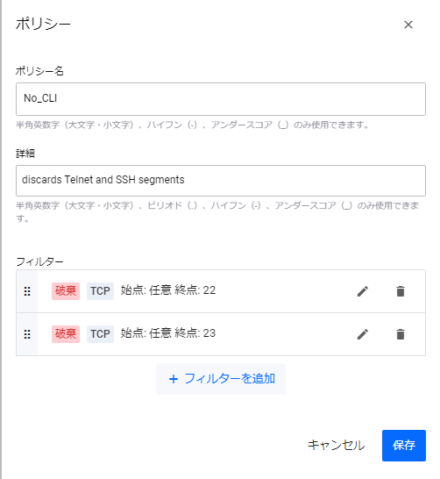This screenshot has height=479, width=440.
Task: Click the 詳細 description input field
Action: pos(221,181)
